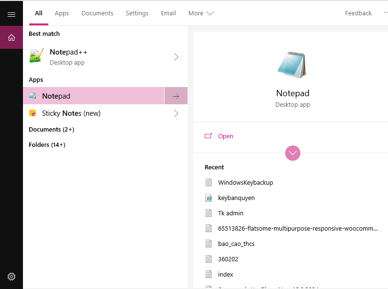Viewport: 388px width, 289px height.
Task: Click the Open launch icon
Action: (x=208, y=136)
